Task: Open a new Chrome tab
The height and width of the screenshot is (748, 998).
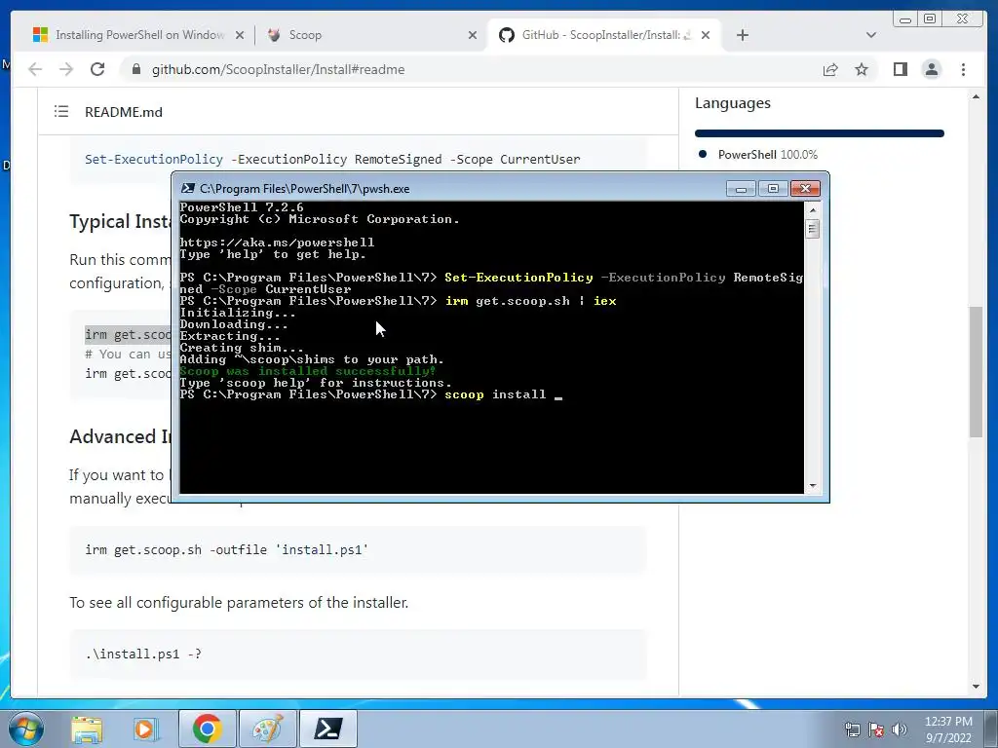Action: coord(742,35)
